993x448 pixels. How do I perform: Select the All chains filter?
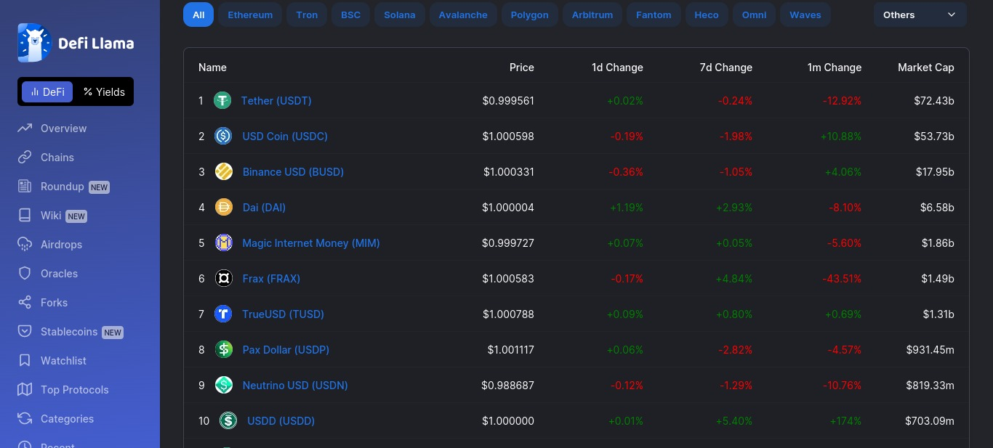(x=198, y=15)
